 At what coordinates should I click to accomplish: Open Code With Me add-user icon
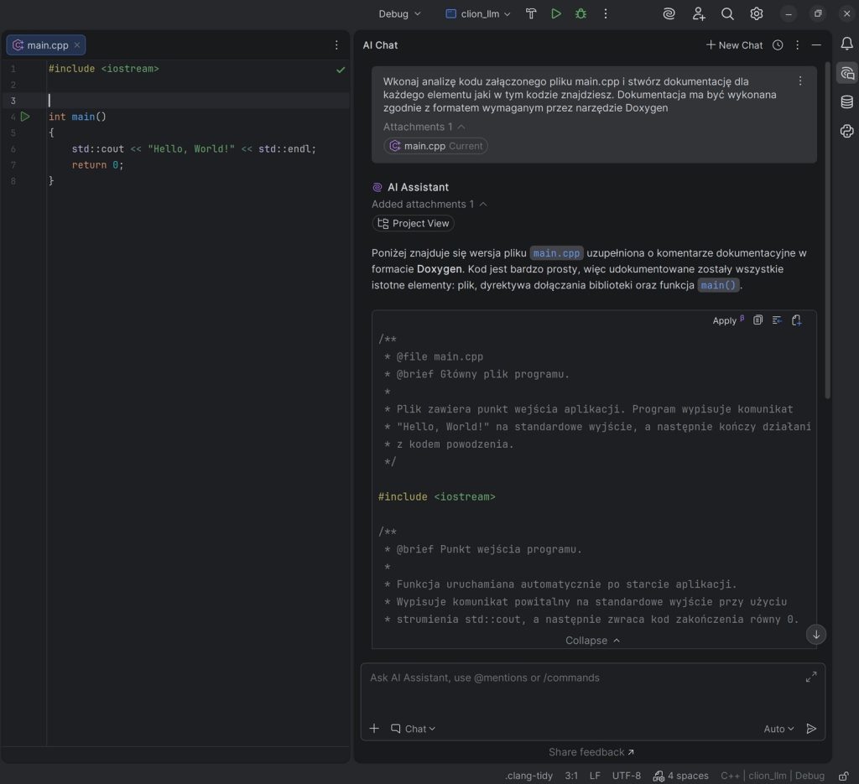(x=699, y=13)
